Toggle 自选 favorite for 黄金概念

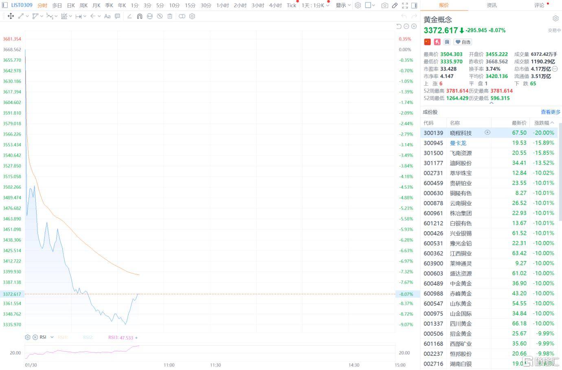click(x=463, y=42)
